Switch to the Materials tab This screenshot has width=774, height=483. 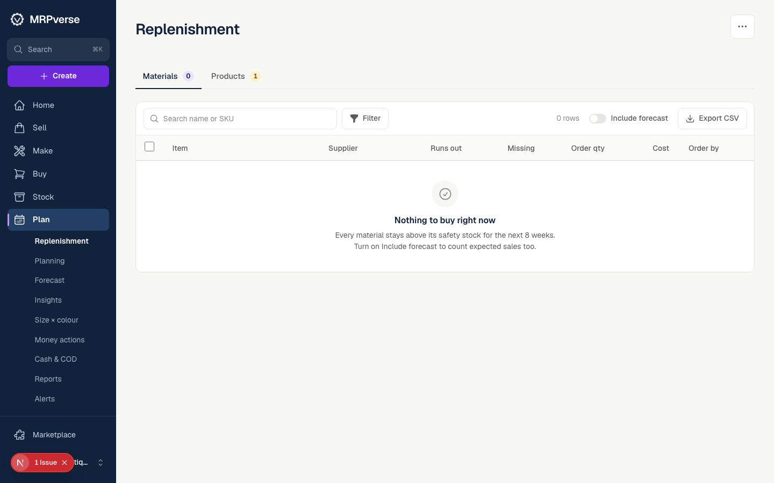tap(168, 76)
